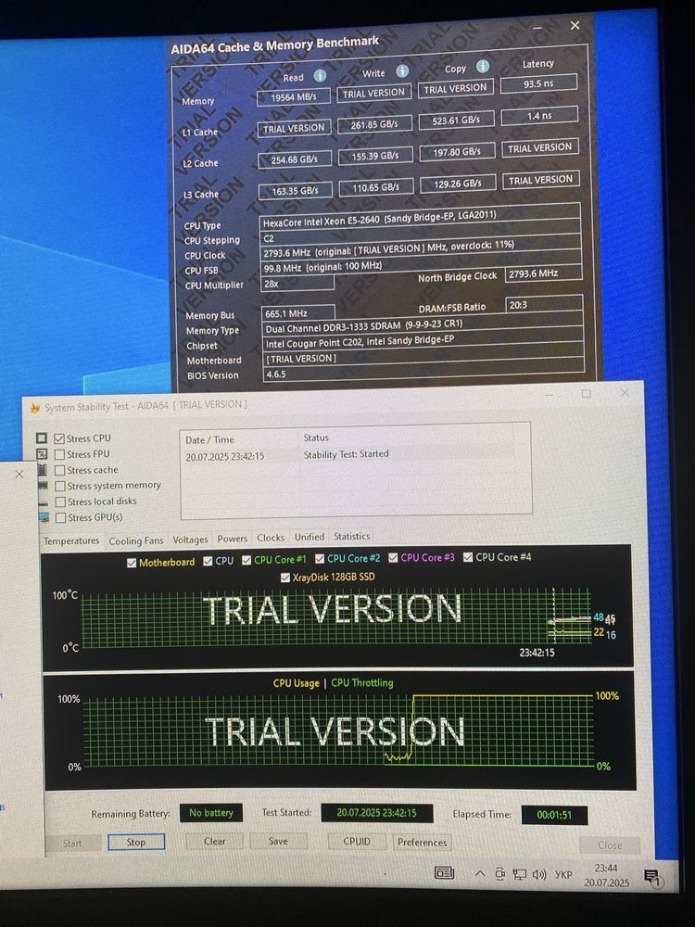Viewport: 695px width, 927px height.
Task: Click the CPU Usage graph label
Action: pos(297,683)
